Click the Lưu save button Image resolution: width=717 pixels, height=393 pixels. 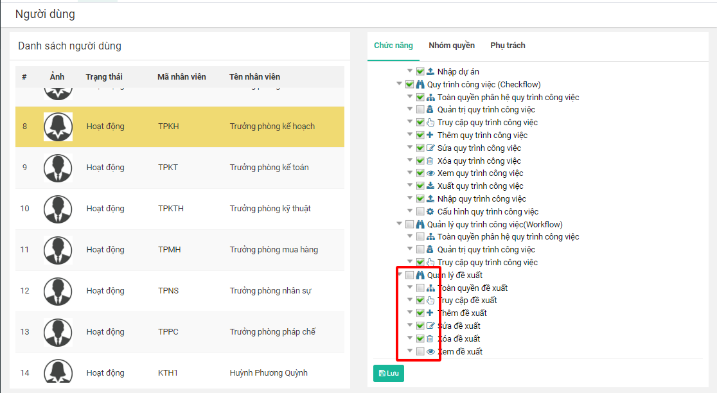388,373
